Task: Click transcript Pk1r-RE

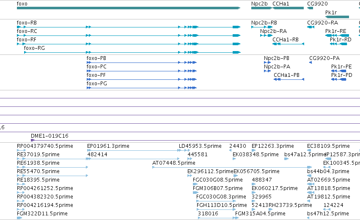Action: tap(335, 31)
